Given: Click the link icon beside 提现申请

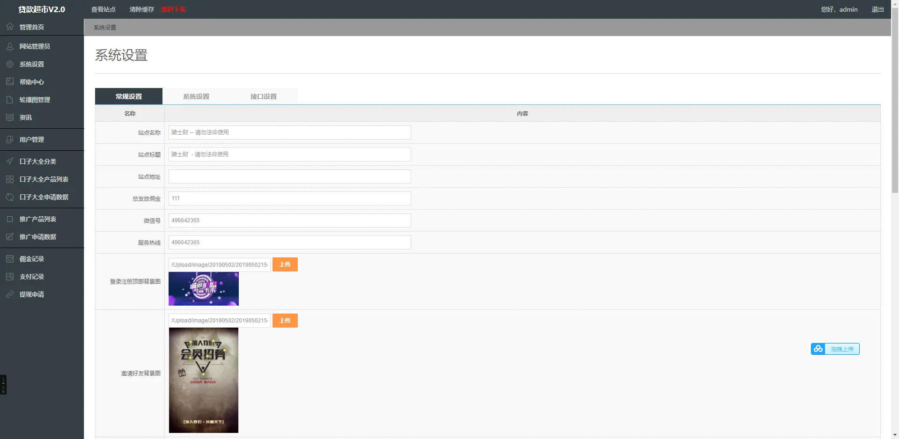Looking at the screenshot, I should click(x=10, y=294).
